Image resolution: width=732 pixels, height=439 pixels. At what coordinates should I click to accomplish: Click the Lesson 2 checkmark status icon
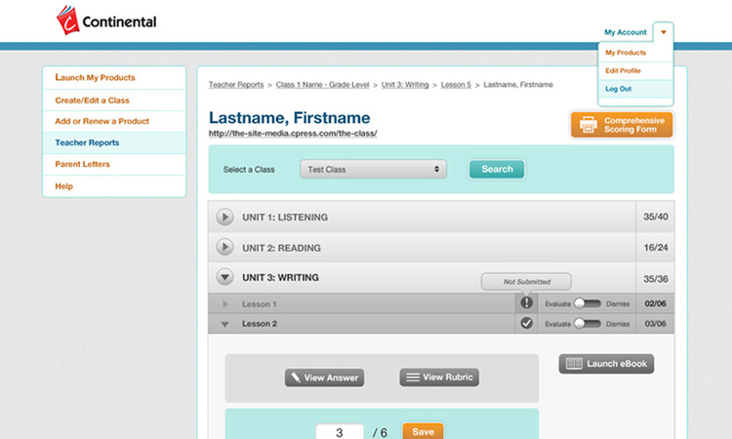tap(527, 323)
